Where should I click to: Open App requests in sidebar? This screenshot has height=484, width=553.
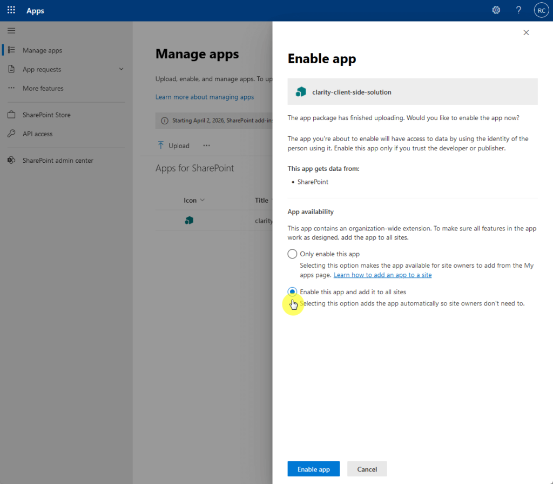(42, 70)
